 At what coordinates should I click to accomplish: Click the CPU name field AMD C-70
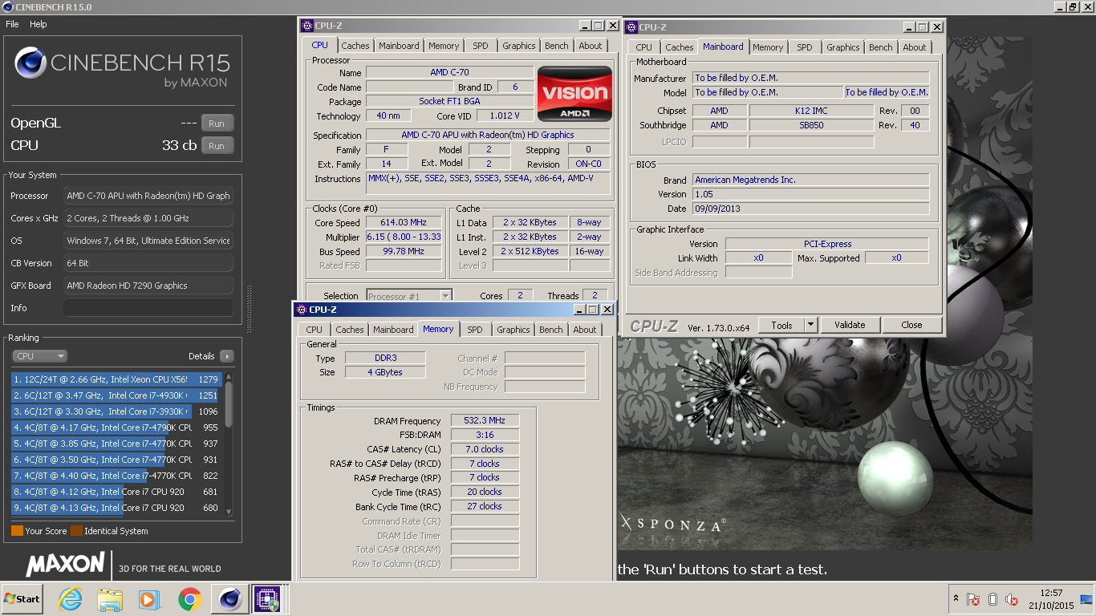(x=449, y=72)
